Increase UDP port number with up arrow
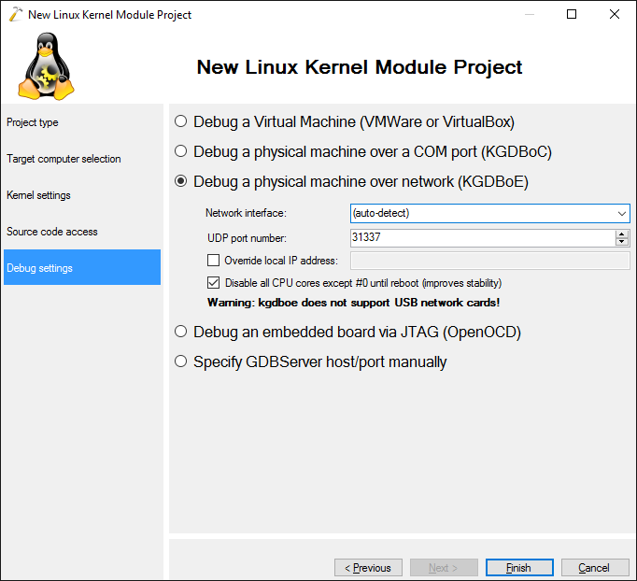This screenshot has height=581, width=637. point(621,234)
